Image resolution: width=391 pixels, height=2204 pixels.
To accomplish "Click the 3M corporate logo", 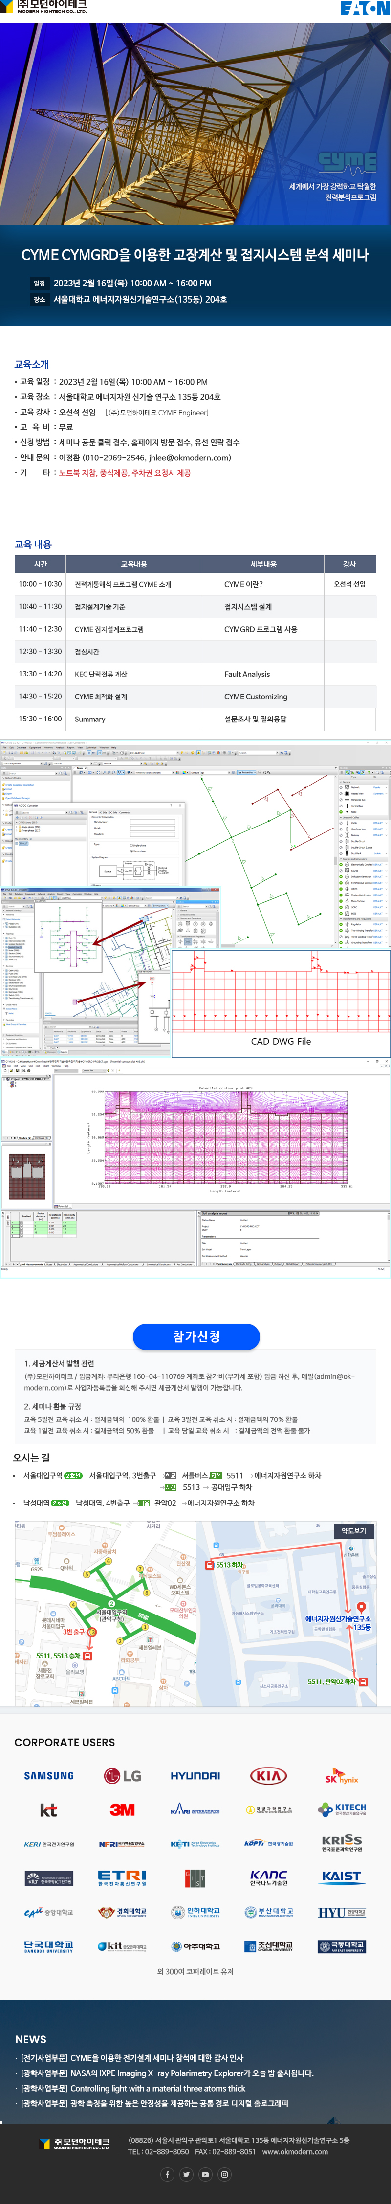I will click(x=122, y=1810).
